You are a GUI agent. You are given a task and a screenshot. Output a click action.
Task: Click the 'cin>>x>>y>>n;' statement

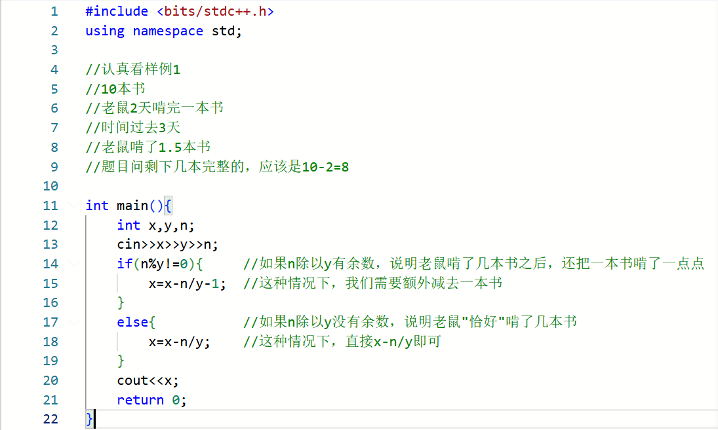click(167, 245)
